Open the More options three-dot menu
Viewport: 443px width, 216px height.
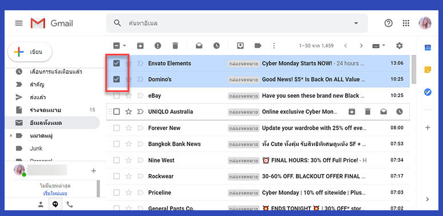(274, 46)
